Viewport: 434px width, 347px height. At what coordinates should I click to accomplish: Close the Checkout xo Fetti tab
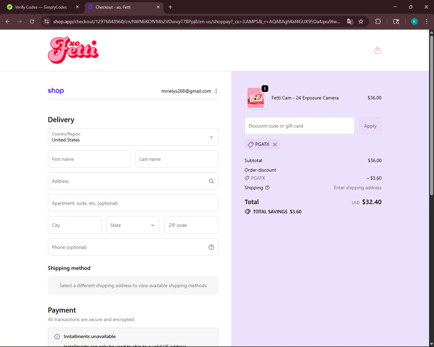point(158,7)
